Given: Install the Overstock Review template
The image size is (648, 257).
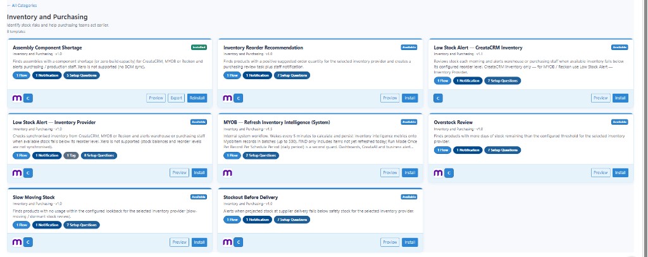Looking at the screenshot, I should (620, 173).
